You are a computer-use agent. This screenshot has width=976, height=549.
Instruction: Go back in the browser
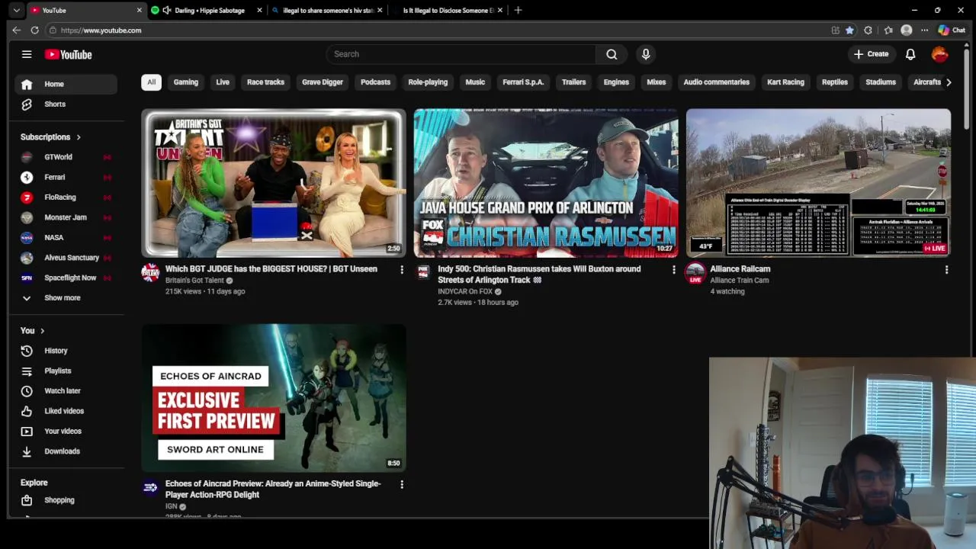click(16, 30)
